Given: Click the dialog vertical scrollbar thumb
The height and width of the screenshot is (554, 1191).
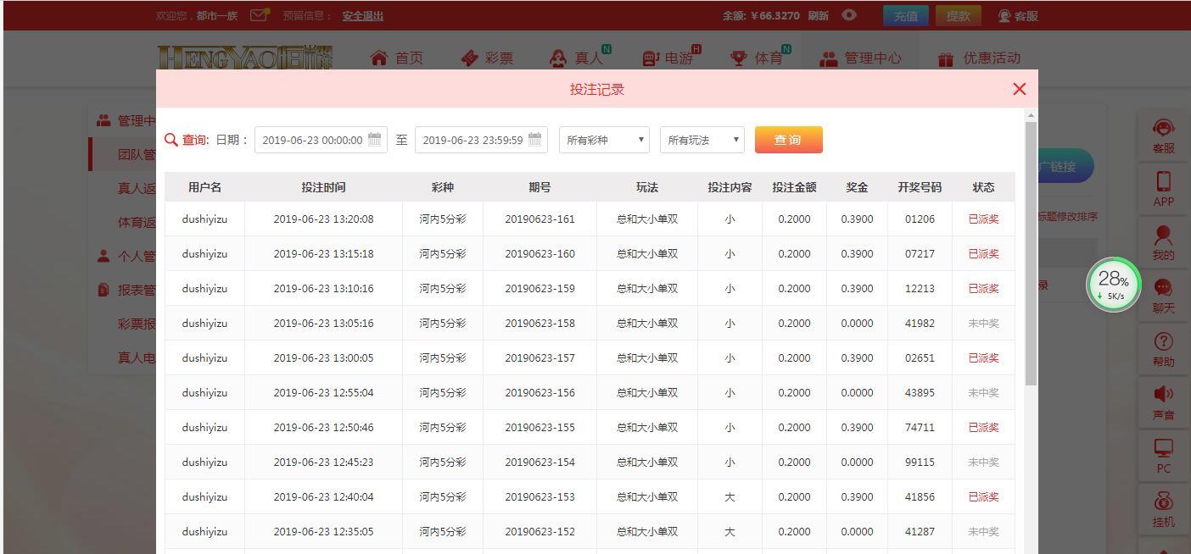Looking at the screenshot, I should 1031,254.
